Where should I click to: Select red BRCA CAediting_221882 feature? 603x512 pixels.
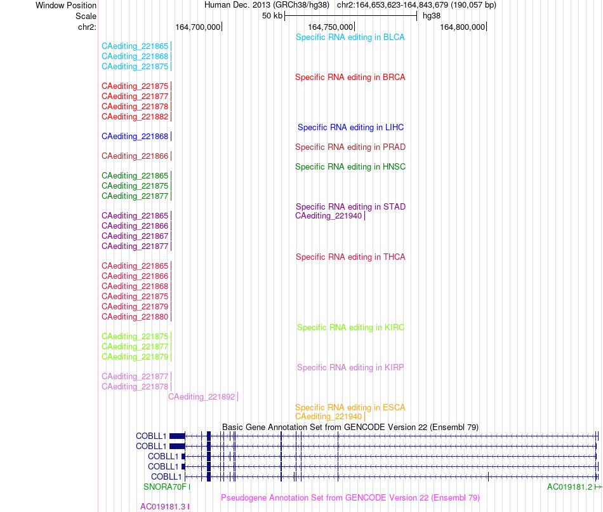point(135,117)
